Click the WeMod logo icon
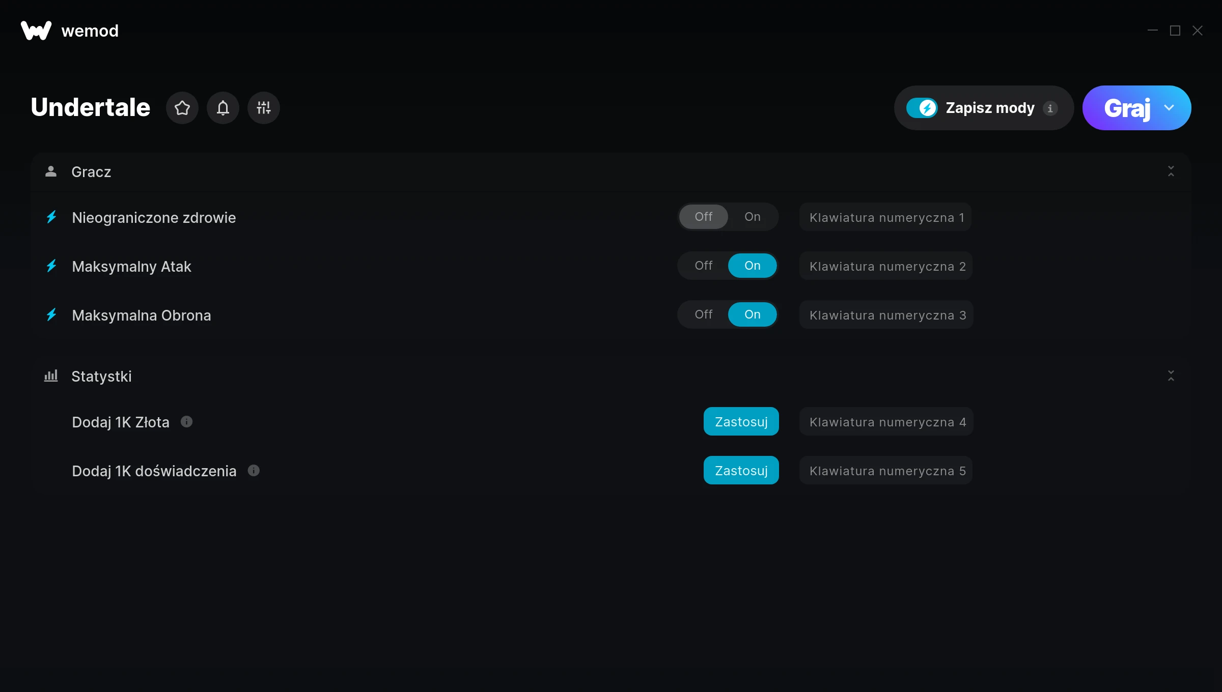 point(36,31)
